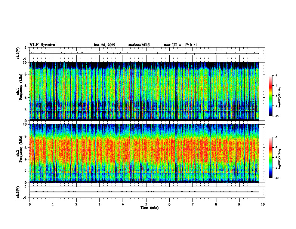296x229 pixels.
Task: Click time axis tick label "9"
Action: (x=239, y=204)
